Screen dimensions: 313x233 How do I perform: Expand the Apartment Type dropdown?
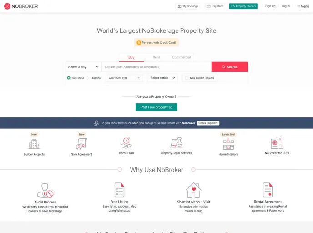click(x=124, y=78)
